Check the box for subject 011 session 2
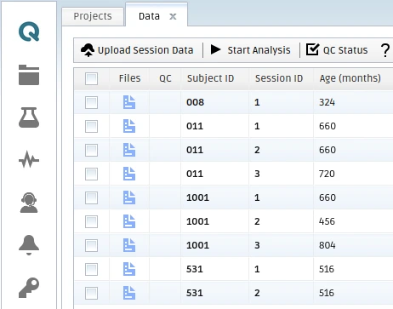The image size is (393, 309). pos(91,150)
